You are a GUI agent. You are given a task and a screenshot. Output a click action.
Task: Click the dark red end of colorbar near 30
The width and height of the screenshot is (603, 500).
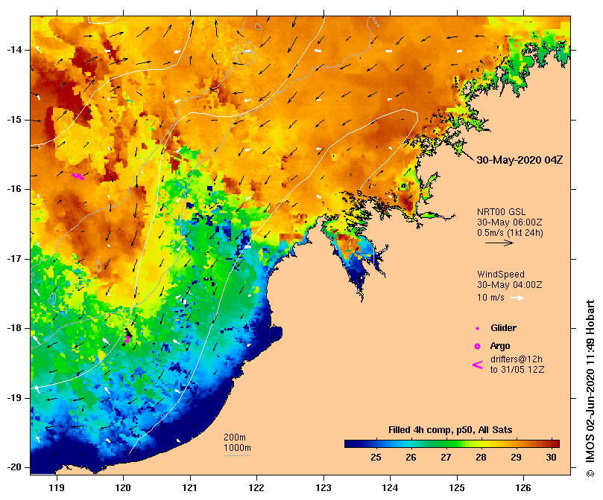[554, 444]
